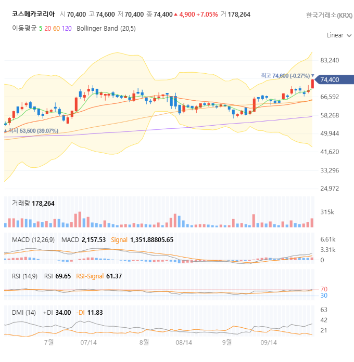Click the 최저 53,500 low marker
The image size is (354, 362).
click(33, 131)
